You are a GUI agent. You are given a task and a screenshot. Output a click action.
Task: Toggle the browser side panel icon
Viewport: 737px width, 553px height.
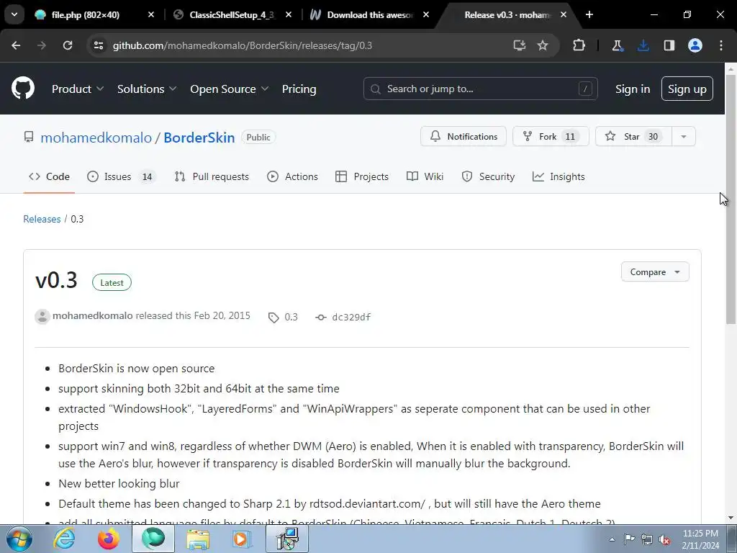click(669, 45)
